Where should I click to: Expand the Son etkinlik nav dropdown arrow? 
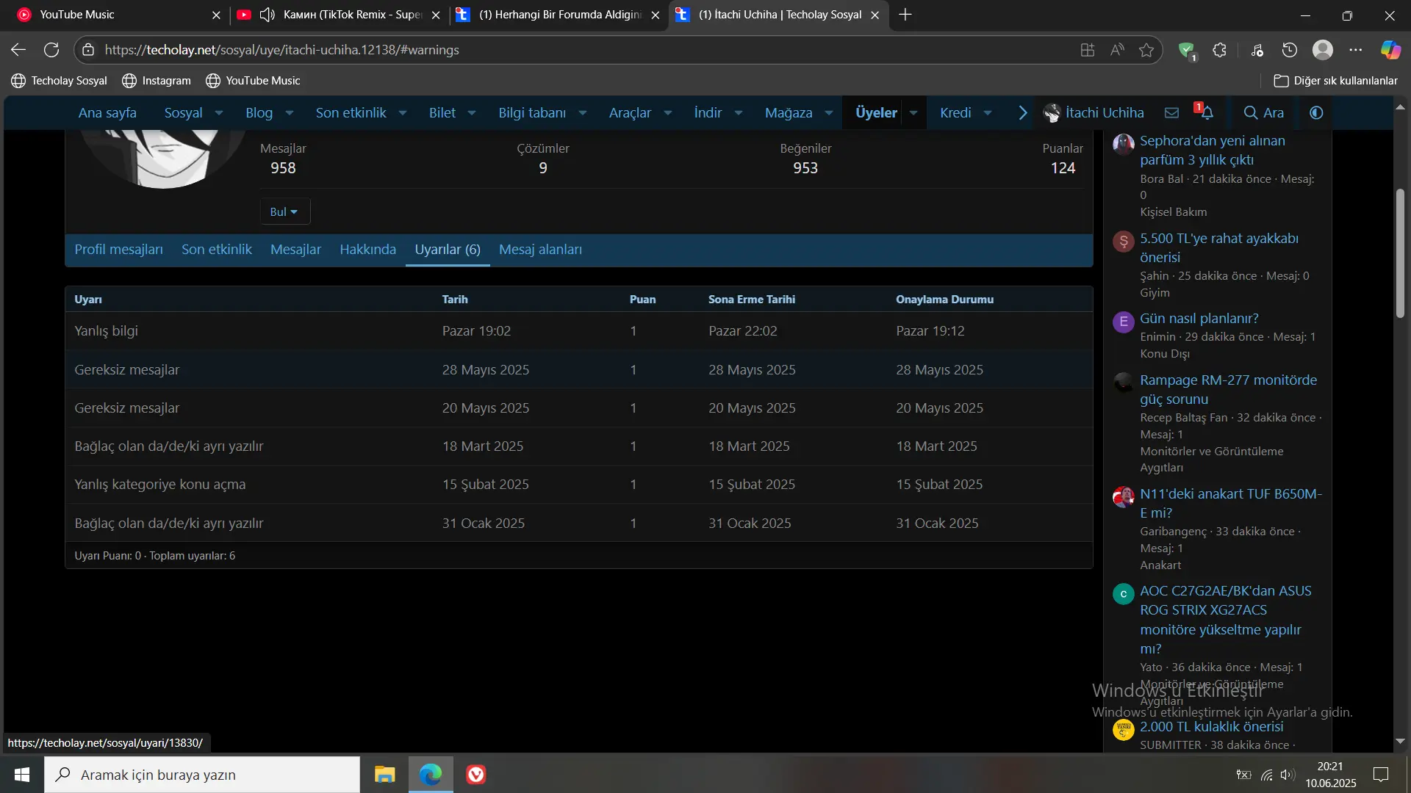point(403,112)
